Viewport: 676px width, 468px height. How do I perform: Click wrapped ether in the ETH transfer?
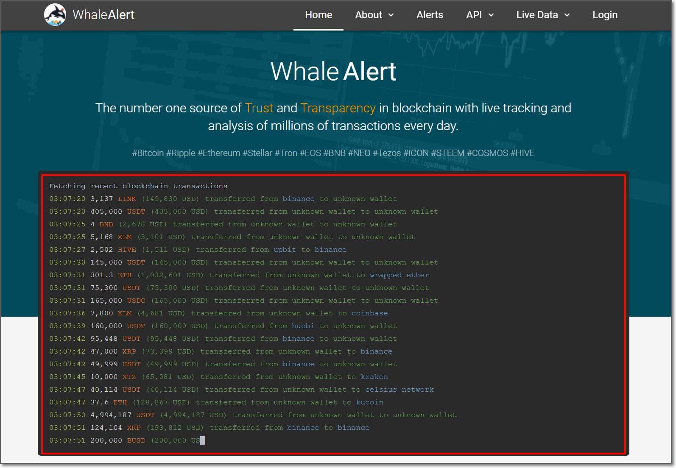pyautogui.click(x=399, y=275)
